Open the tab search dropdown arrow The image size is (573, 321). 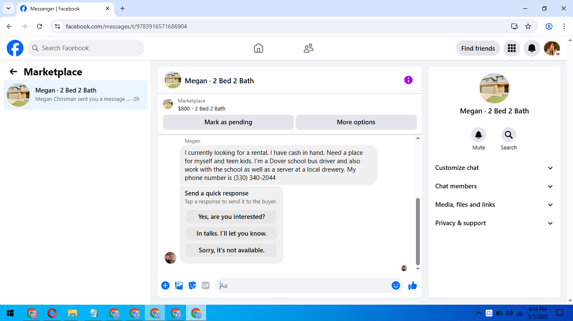point(8,8)
